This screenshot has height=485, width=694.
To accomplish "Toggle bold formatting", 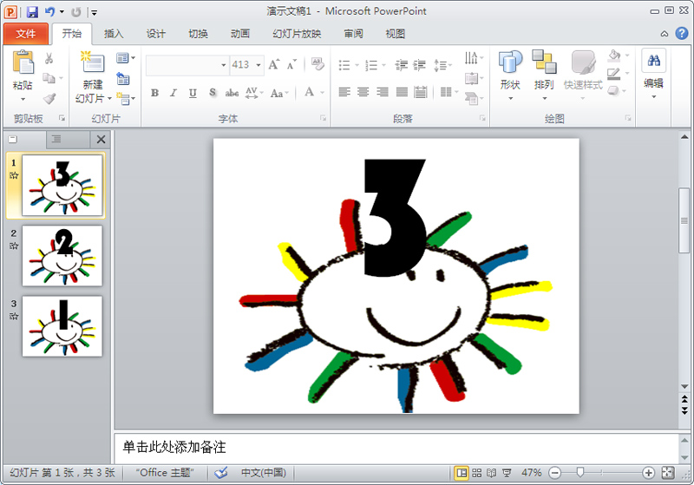I will (154, 93).
